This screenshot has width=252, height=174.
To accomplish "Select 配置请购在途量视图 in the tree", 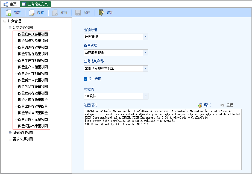I will pyautogui.click(x=33, y=48).
